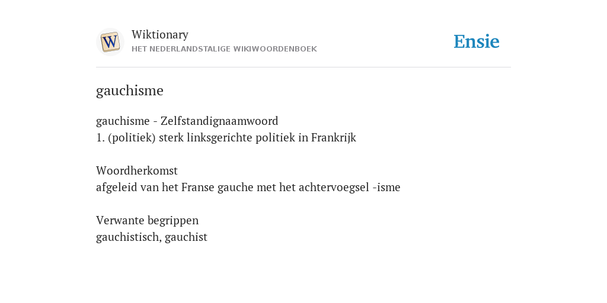Click the definition about politiek in Frankrijk

[x=226, y=137]
